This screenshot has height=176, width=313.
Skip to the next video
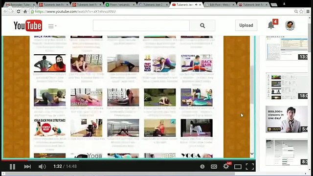[27, 166]
